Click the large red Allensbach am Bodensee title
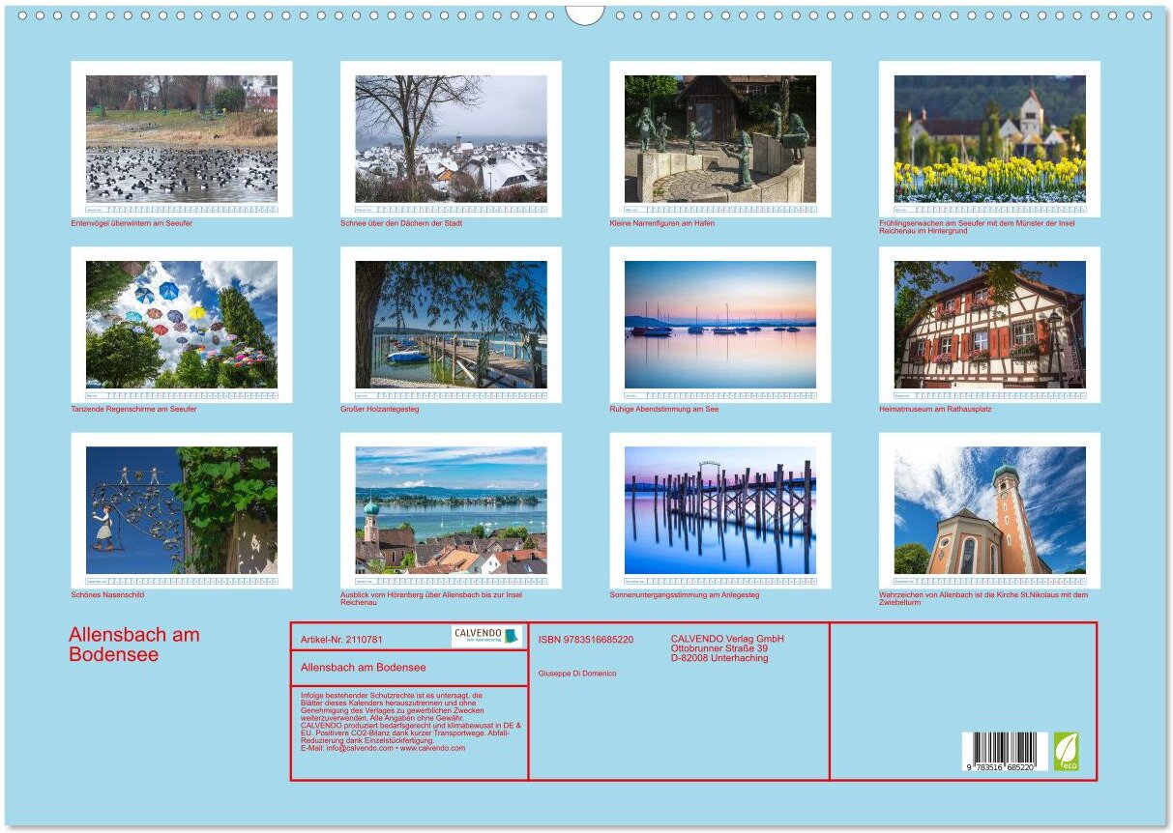Screen dimensions: 1173x833 [133, 645]
